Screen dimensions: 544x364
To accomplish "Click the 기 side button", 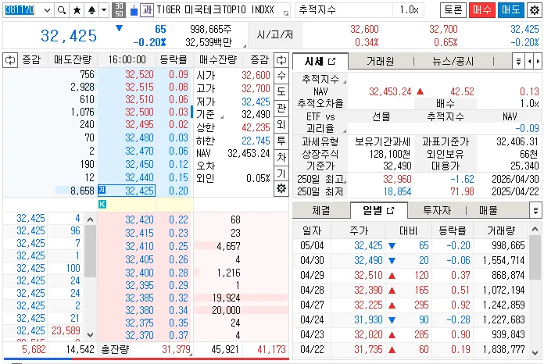I will point(281,173).
